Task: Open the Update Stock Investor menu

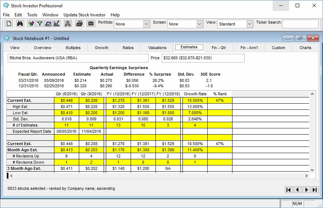Action: pyautogui.click(x=84, y=15)
